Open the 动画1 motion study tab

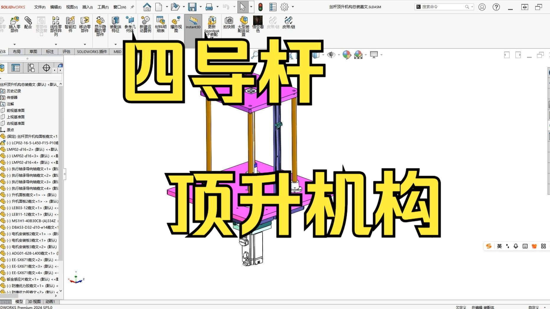pos(50,302)
